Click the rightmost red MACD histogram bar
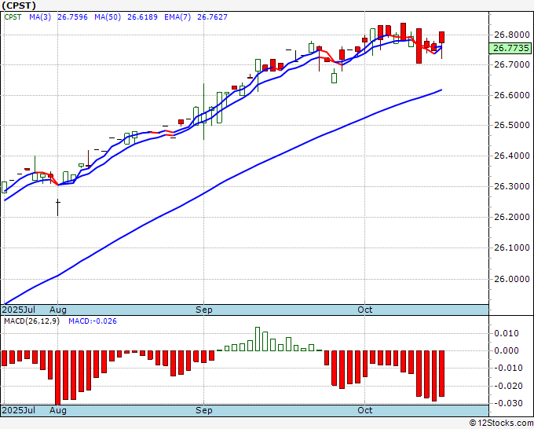The image size is (534, 429). click(441, 373)
